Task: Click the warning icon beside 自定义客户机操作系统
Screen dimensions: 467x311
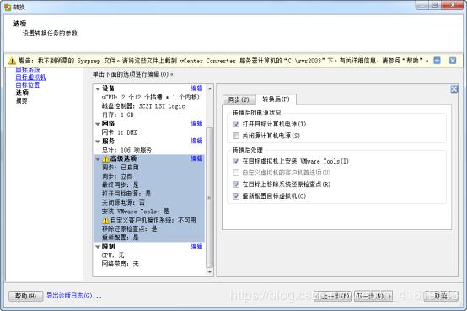Action: click(105, 221)
